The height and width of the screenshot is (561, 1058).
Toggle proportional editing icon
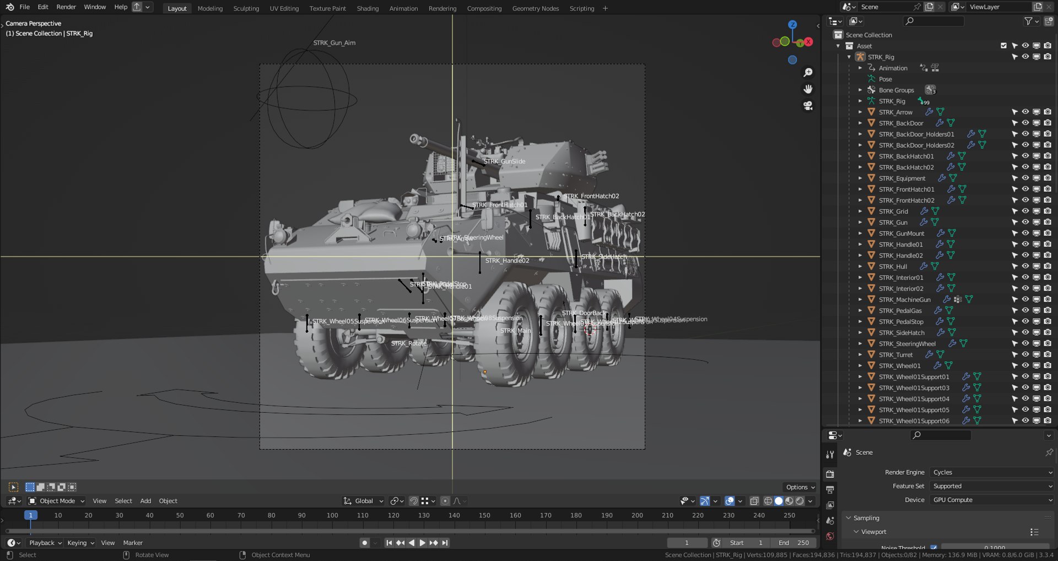point(445,501)
